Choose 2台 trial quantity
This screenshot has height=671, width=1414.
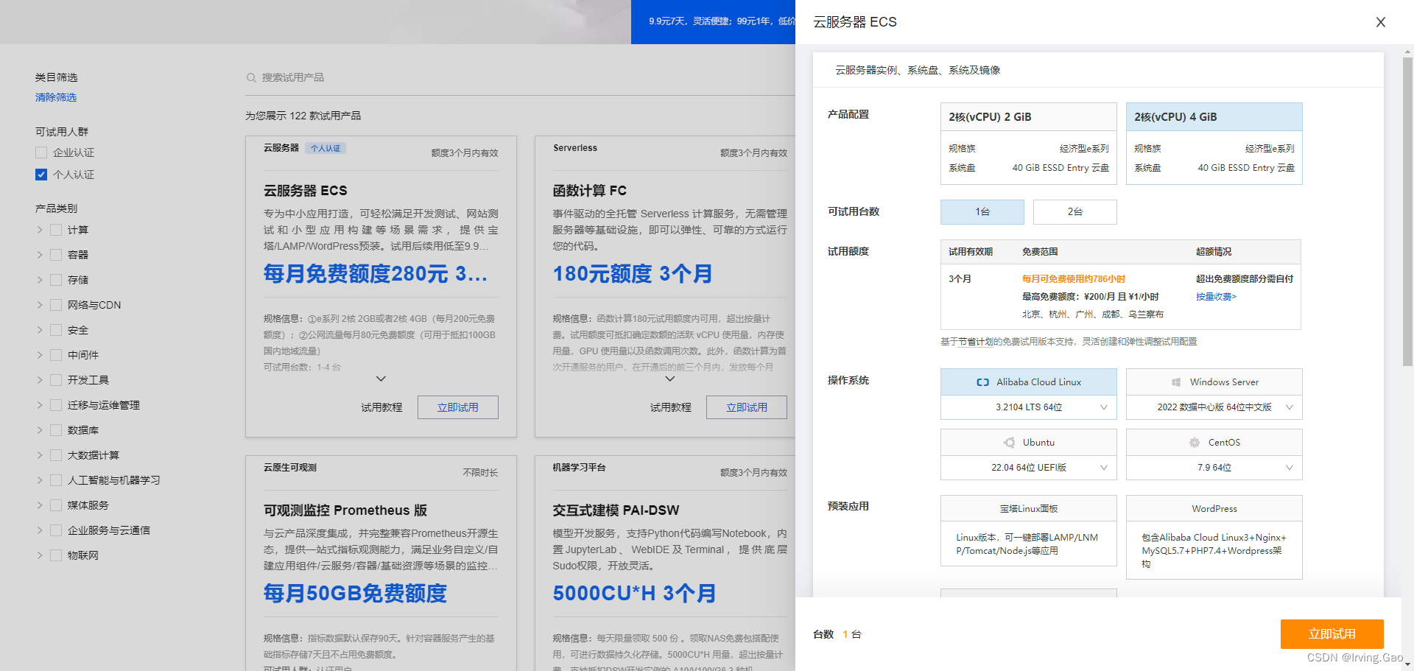(x=1075, y=212)
